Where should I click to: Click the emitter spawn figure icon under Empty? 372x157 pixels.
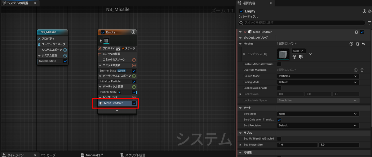100,41
